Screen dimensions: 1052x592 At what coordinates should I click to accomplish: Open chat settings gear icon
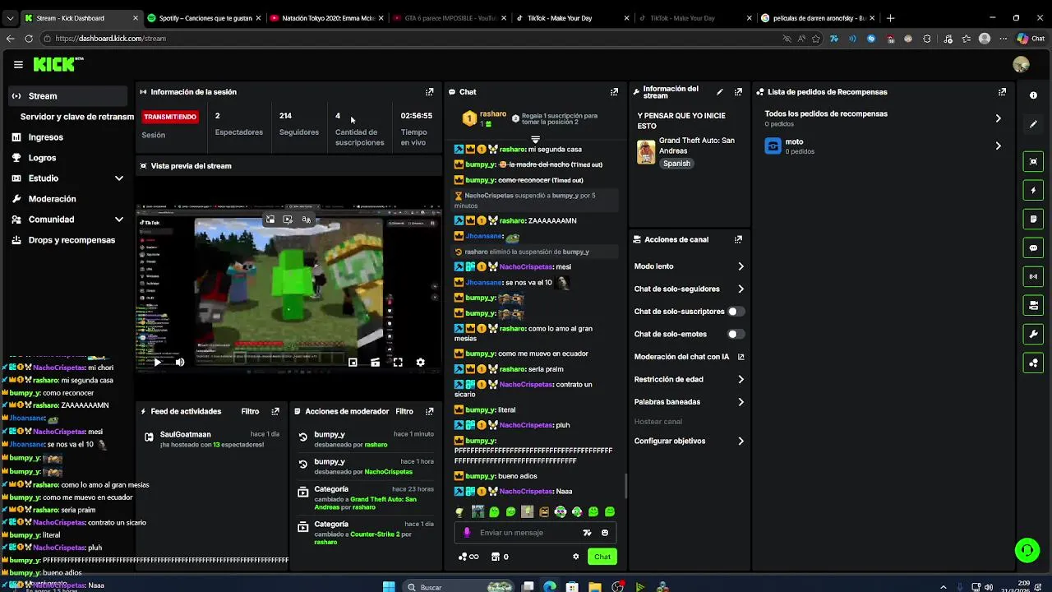point(576,557)
